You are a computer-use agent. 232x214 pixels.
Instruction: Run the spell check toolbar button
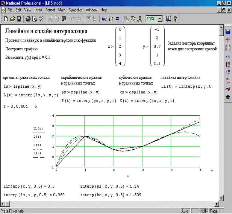point(41,19)
